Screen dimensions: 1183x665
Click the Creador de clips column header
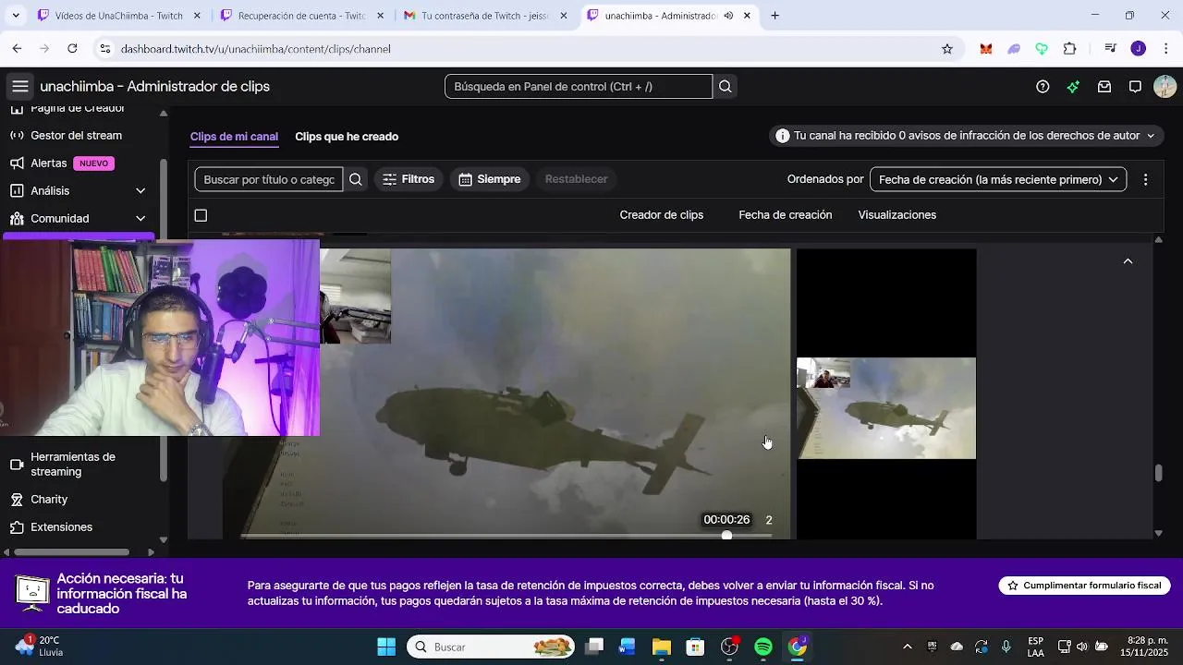(x=662, y=215)
